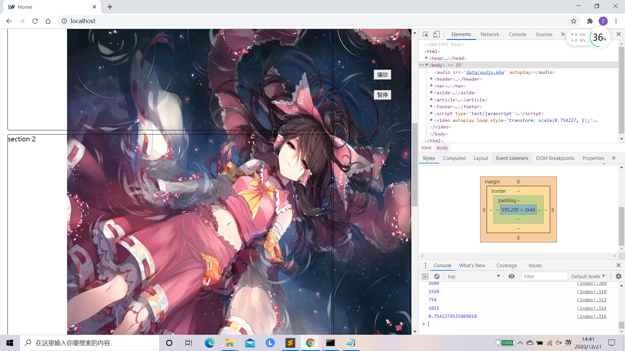Toggle the console sidebar
The height and width of the screenshot is (351, 625).
[x=425, y=276]
